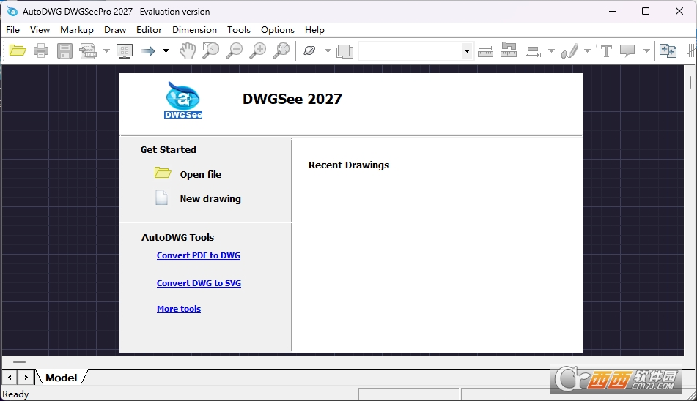Select the freehand markup pen icon
The width and height of the screenshot is (697, 401).
click(x=569, y=50)
